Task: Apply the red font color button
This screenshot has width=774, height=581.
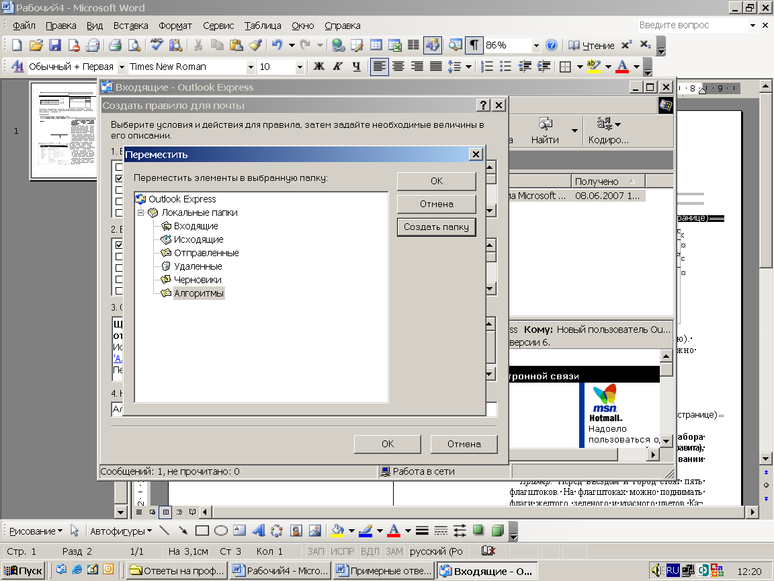Action: pyautogui.click(x=622, y=66)
